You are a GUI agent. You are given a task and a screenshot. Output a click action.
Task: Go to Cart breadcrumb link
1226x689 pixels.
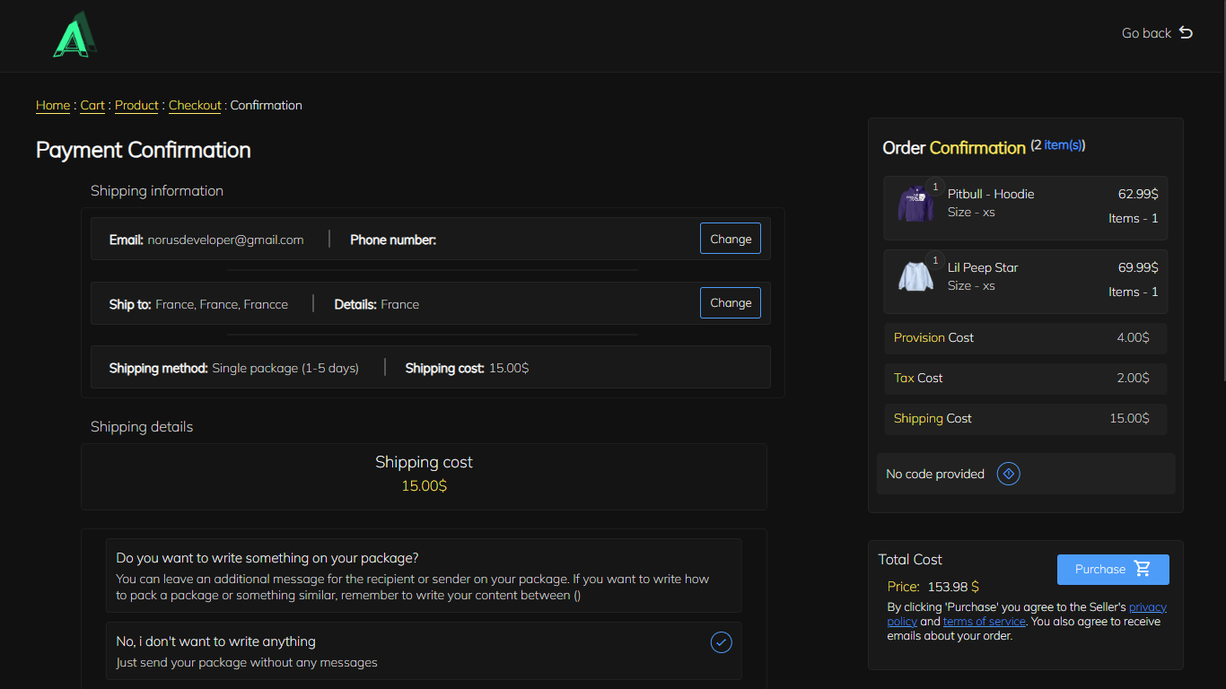pos(92,105)
